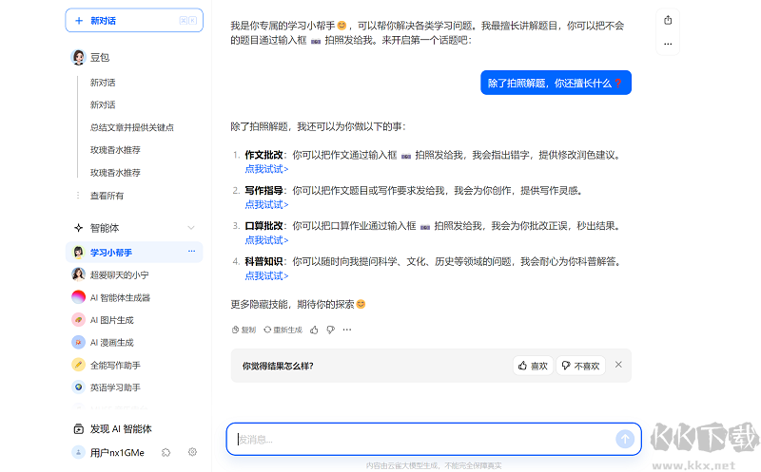Screen dimensions: 761x472
Task: Click the 喜欢 feedback button
Action: pos(533,366)
